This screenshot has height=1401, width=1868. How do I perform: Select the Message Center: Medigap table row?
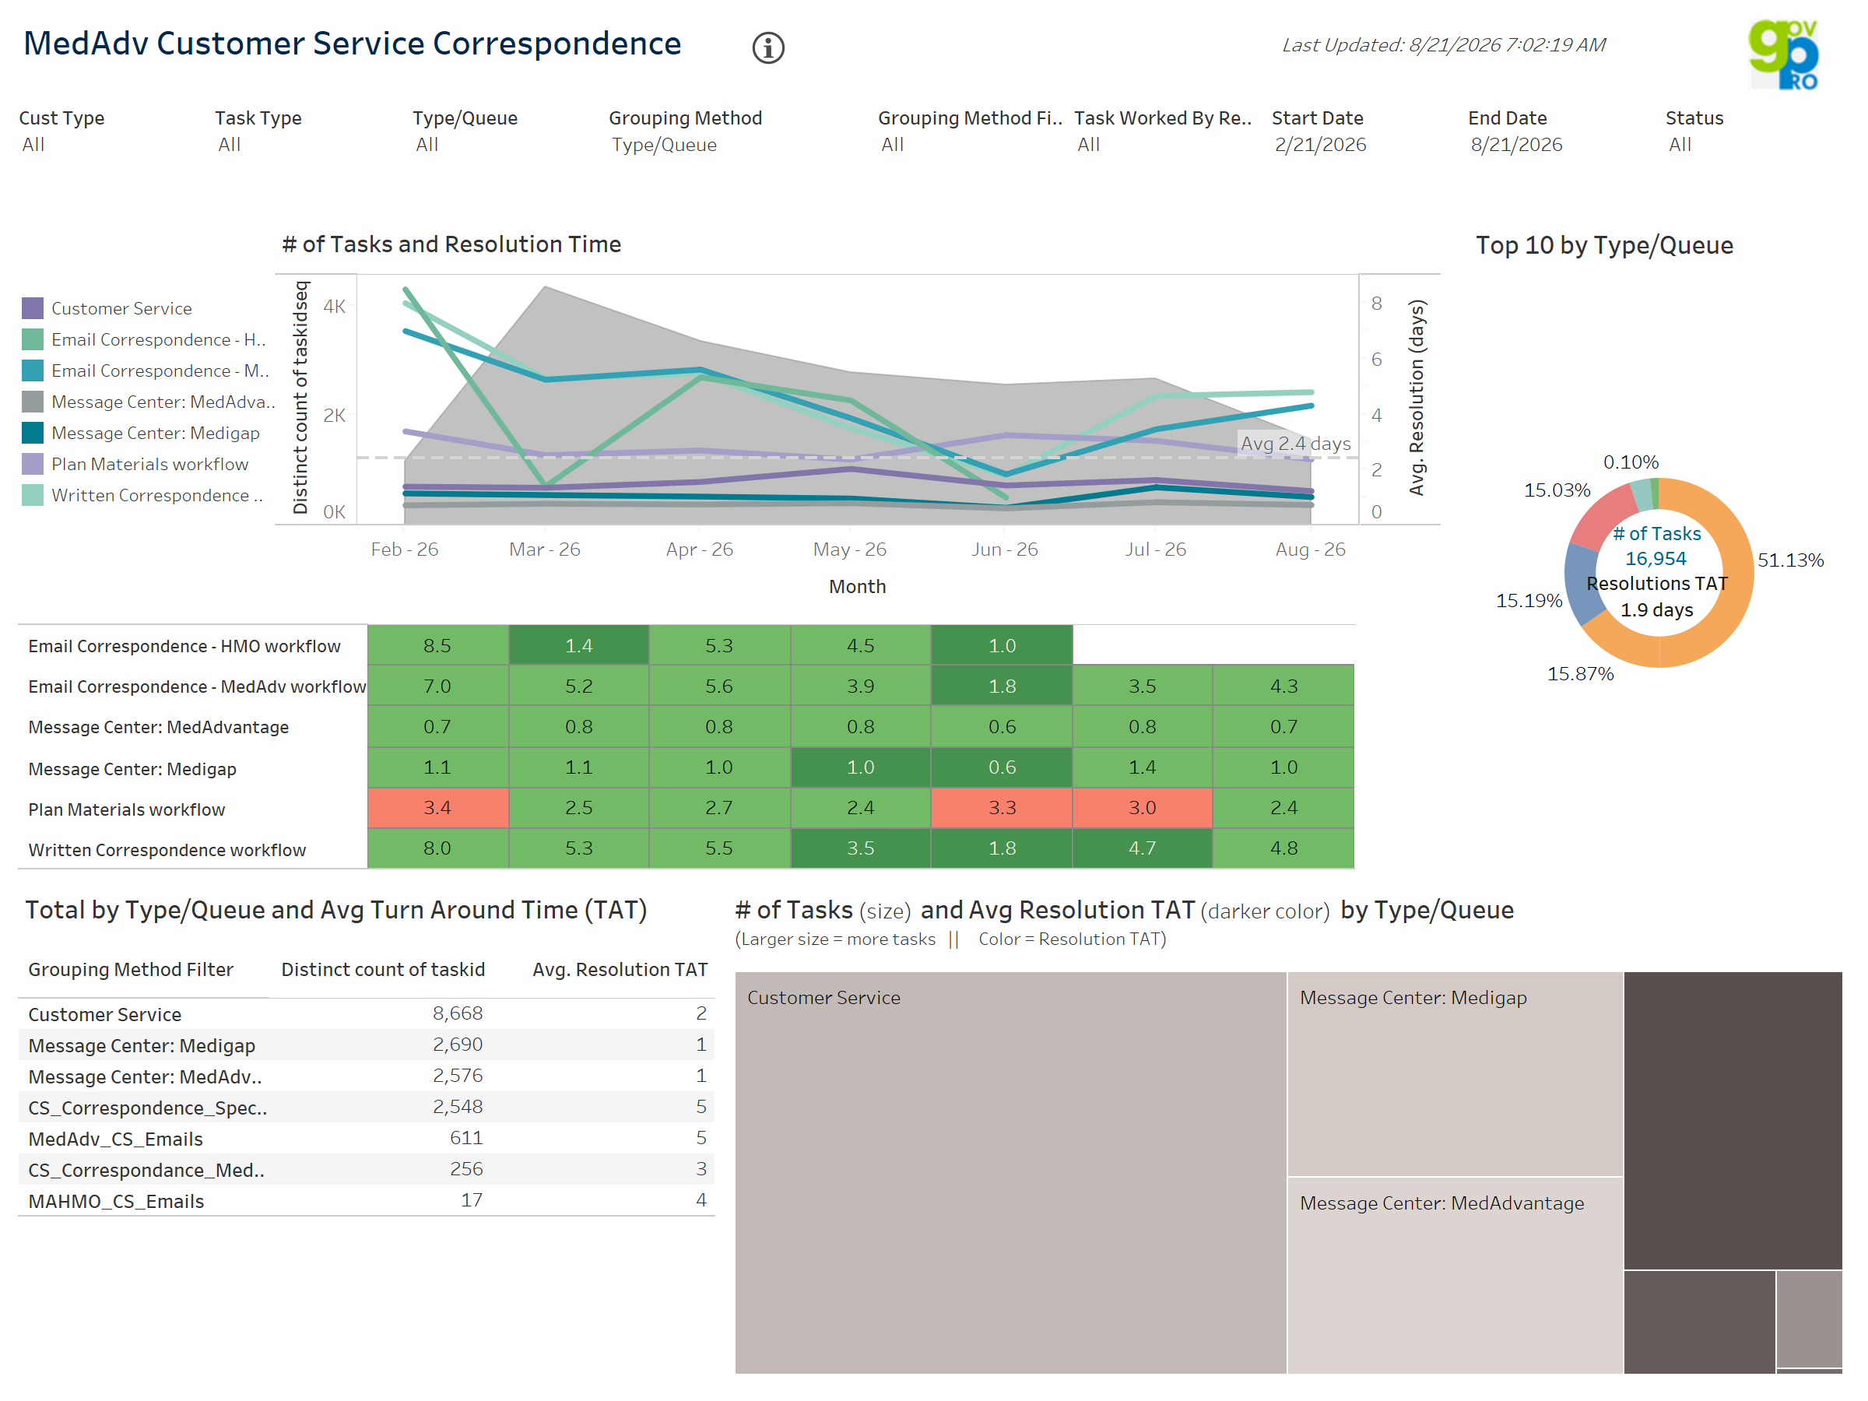pos(367,1045)
